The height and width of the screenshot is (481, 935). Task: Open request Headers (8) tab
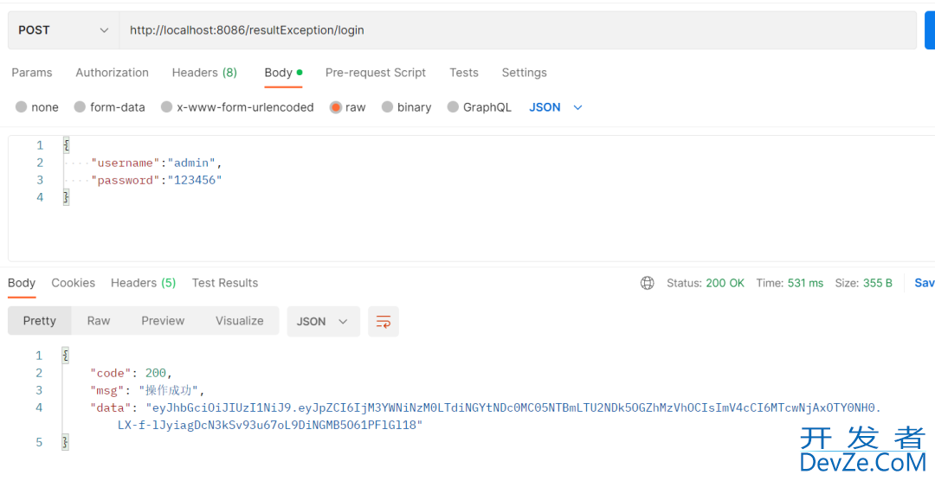pos(204,73)
